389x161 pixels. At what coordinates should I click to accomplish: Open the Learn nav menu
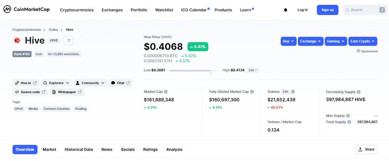coord(245,10)
